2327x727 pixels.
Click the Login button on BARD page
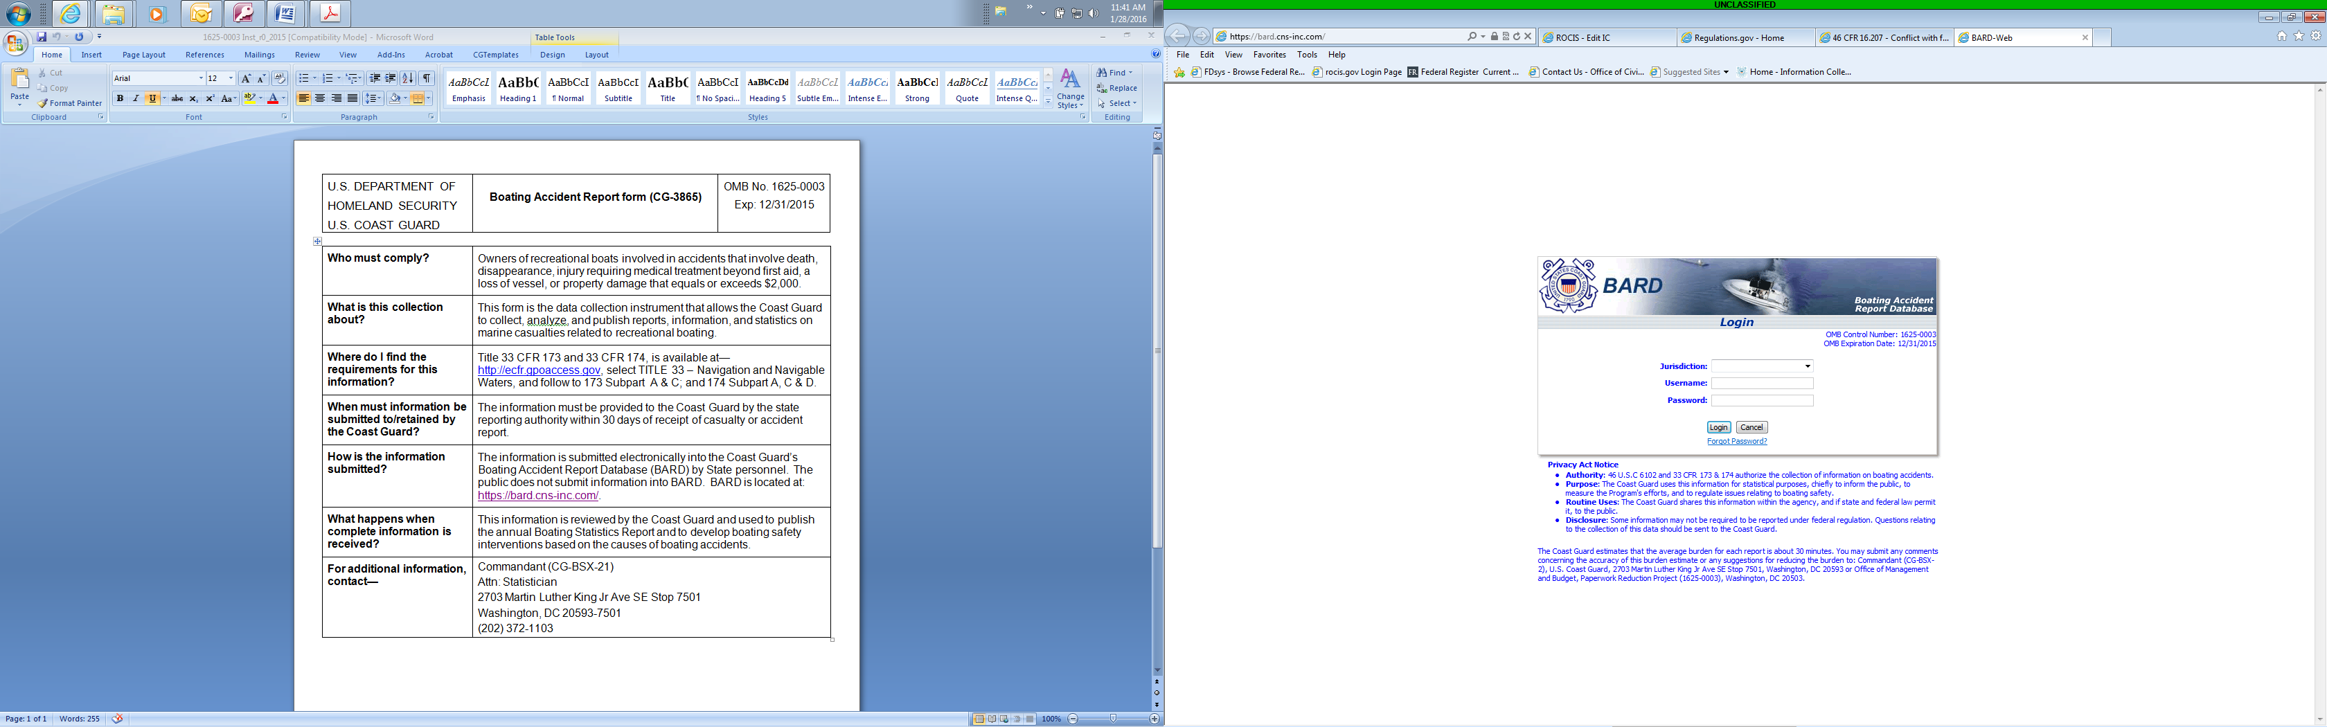click(x=1718, y=427)
